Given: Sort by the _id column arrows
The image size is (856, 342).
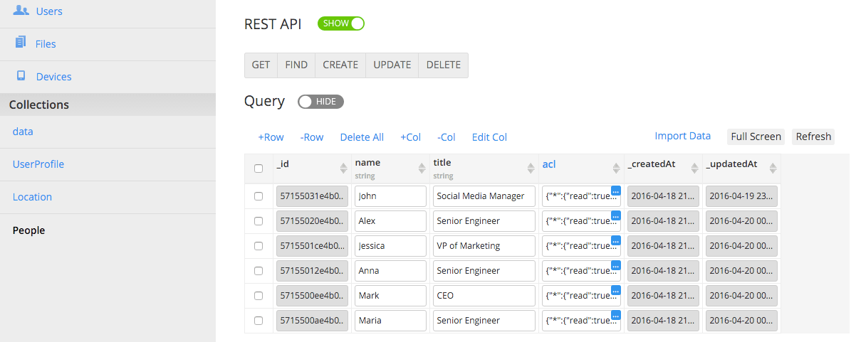Looking at the screenshot, I should point(343,168).
